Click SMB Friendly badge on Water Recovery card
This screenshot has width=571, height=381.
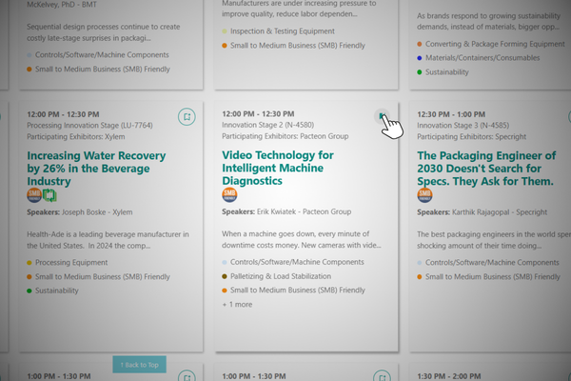[x=34, y=195]
